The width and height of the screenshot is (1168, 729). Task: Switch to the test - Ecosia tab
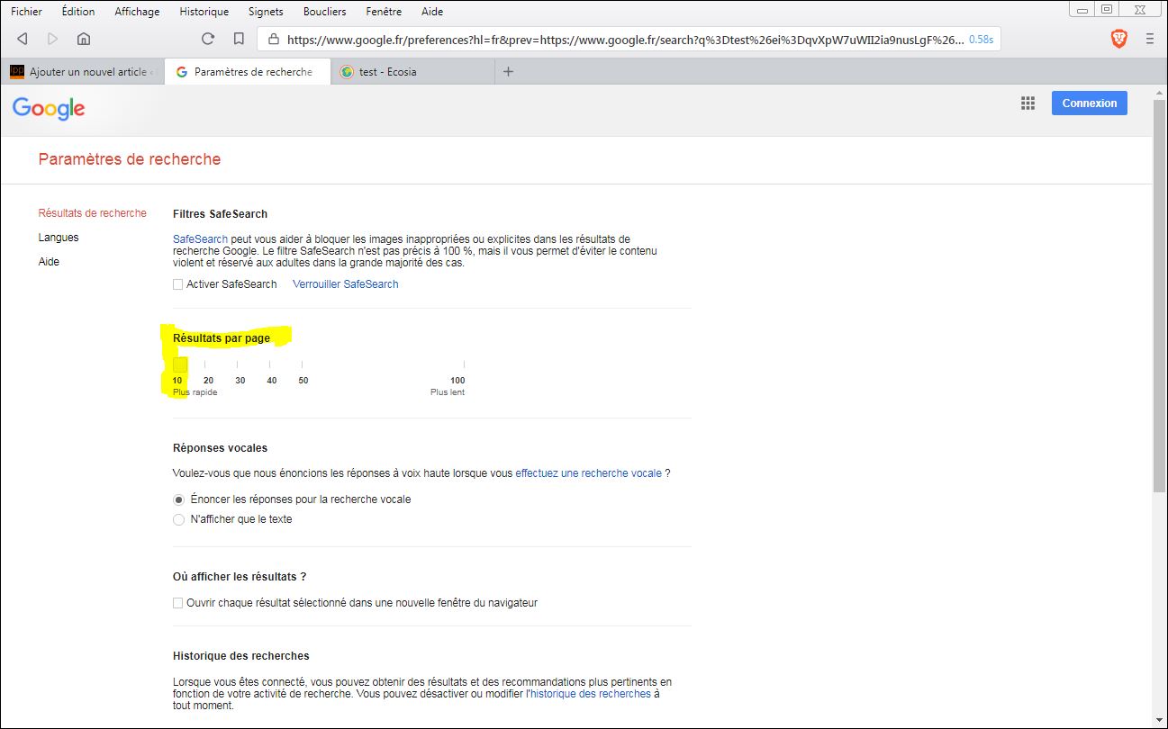[x=387, y=72]
